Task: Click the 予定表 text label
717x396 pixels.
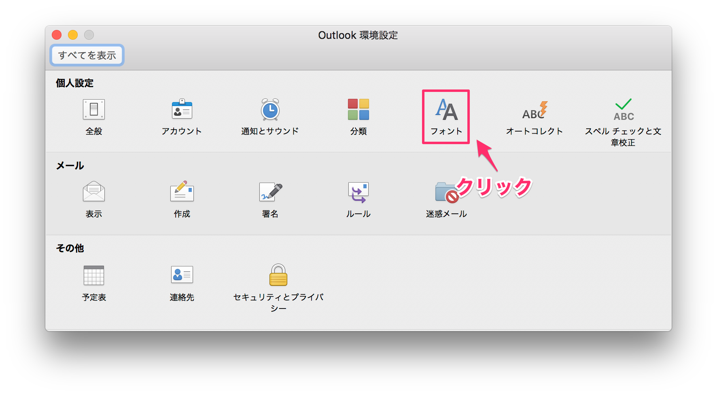Action: point(94,297)
